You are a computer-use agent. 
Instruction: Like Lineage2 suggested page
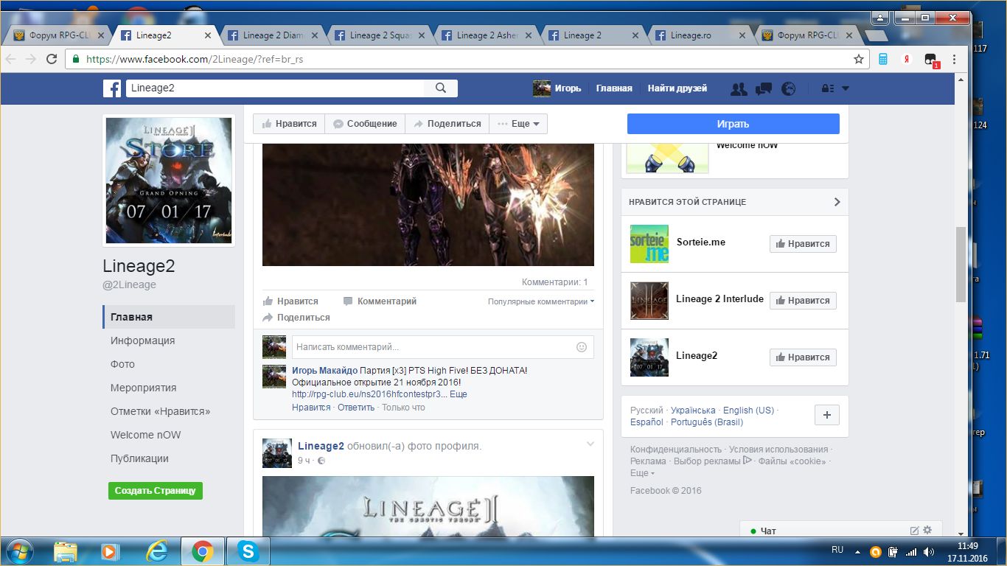[x=803, y=357]
